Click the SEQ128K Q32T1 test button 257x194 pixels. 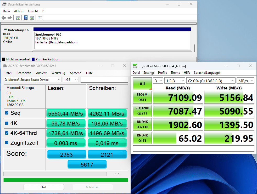coord(142,111)
